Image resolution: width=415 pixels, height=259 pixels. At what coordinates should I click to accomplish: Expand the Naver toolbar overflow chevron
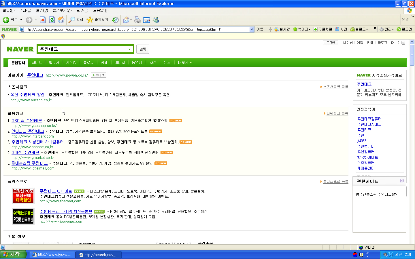pyautogui.click(x=375, y=28)
